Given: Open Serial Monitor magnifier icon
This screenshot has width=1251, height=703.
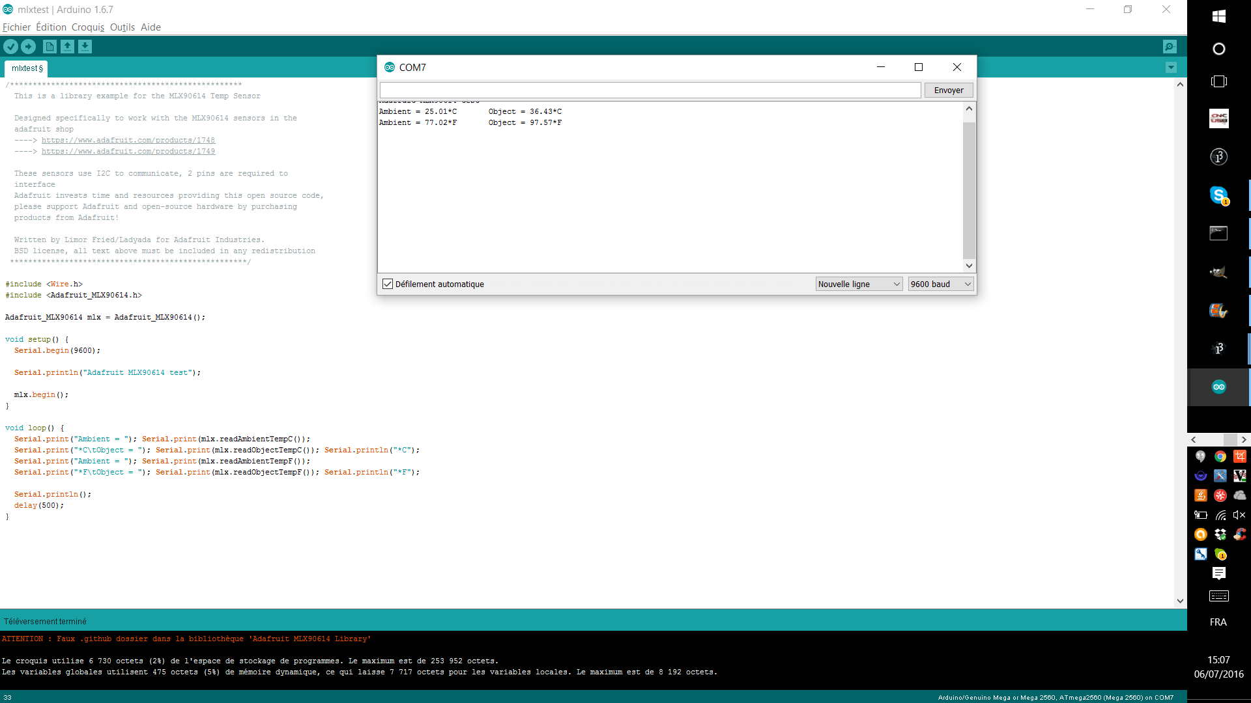Looking at the screenshot, I should click(x=1170, y=47).
